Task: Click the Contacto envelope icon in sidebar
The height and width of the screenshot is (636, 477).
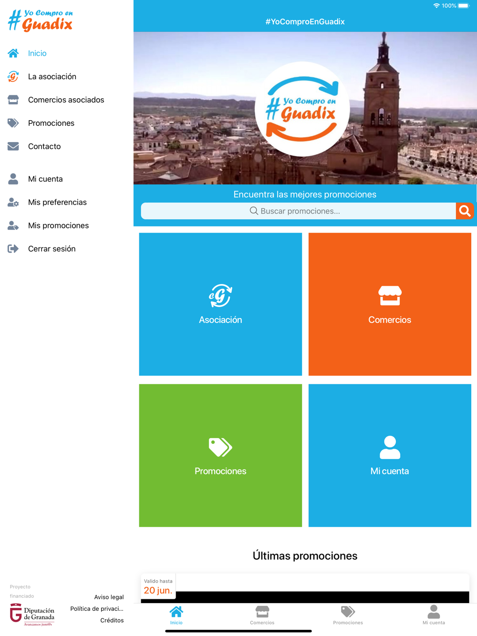Action: 13,146
